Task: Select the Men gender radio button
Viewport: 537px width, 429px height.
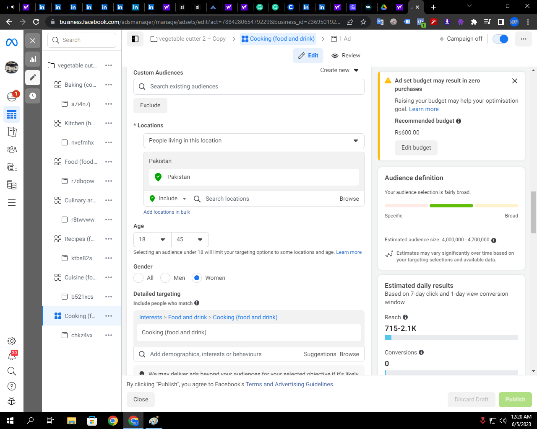Action: pyautogui.click(x=165, y=278)
